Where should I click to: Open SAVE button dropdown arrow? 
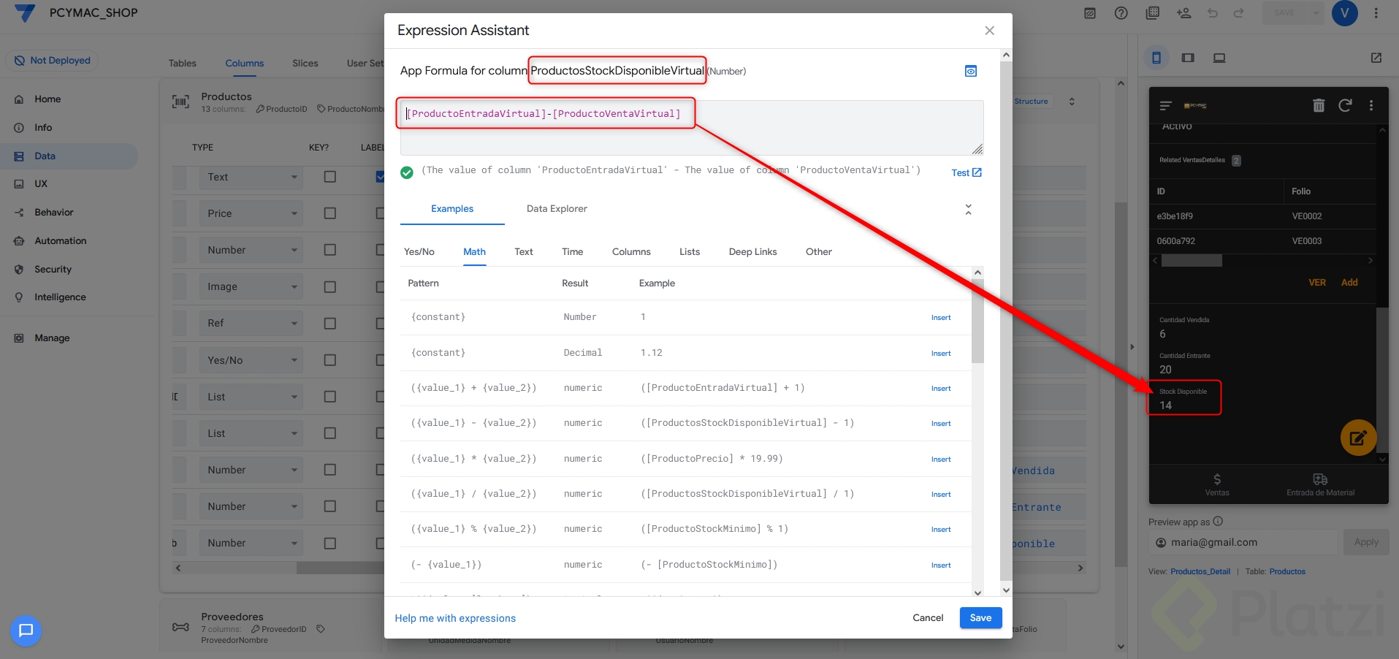point(1316,13)
